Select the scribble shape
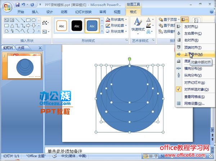Screen dimensions: 216x161 [x=12, y=31]
